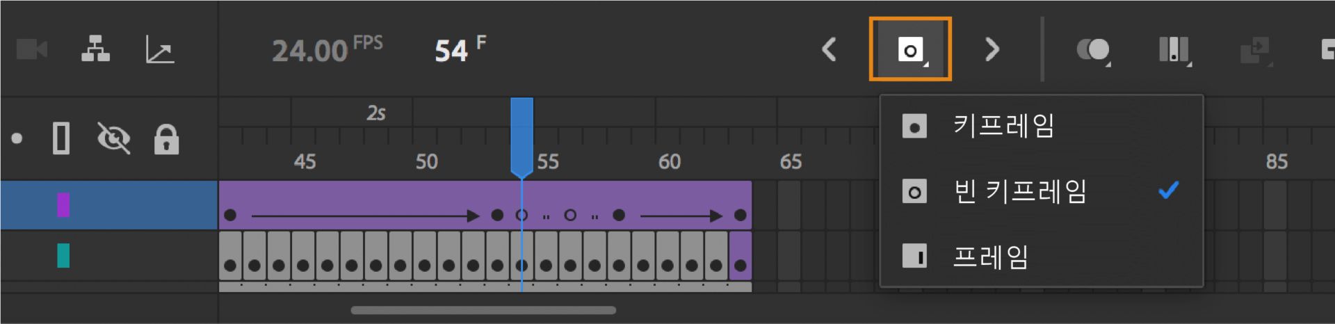Toggle the show-all-layers-as-outlines icon
Image resolution: width=1335 pixels, height=324 pixels.
tap(61, 138)
